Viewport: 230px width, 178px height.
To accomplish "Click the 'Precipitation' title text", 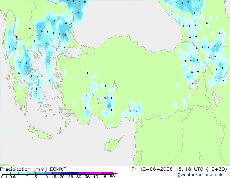I will (x=15, y=169).
